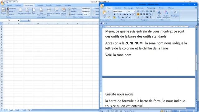Switch to Données tab in Excel
This screenshot has width=199, height=112.
pyautogui.click(x=49, y=5)
